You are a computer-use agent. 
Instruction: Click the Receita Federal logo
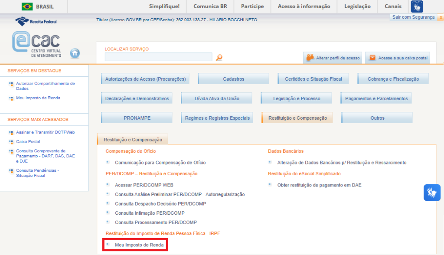pos(36,21)
